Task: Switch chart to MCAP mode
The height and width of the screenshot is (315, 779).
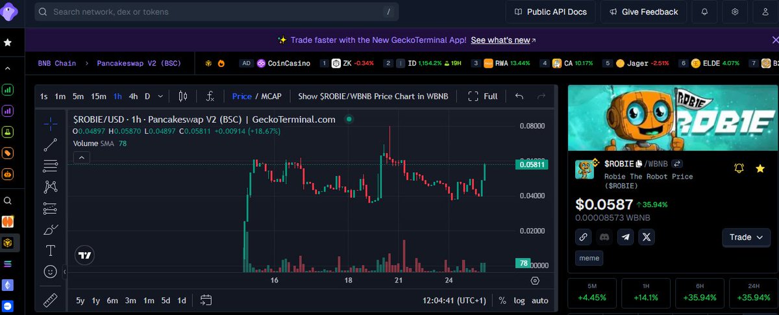Action: click(271, 96)
